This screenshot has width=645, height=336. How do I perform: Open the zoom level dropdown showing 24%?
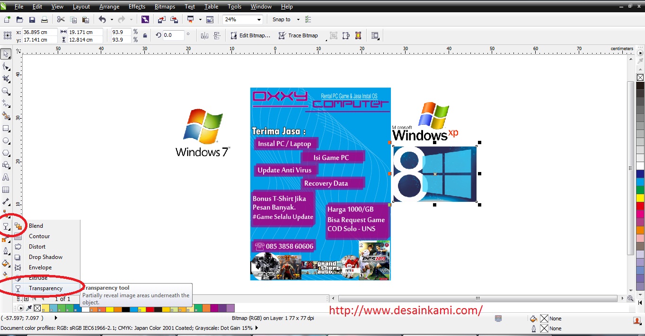click(259, 19)
